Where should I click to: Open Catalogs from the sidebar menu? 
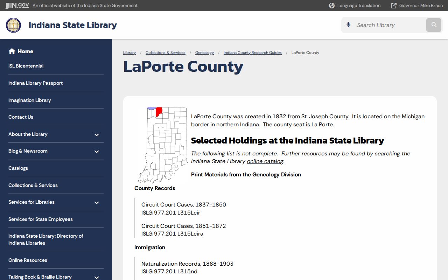coord(18,168)
